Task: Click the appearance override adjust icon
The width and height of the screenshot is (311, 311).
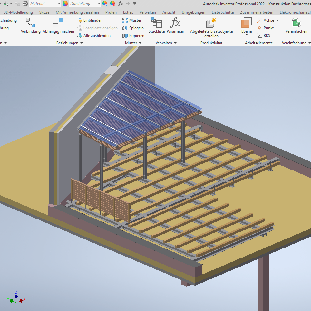Action: 105,4
